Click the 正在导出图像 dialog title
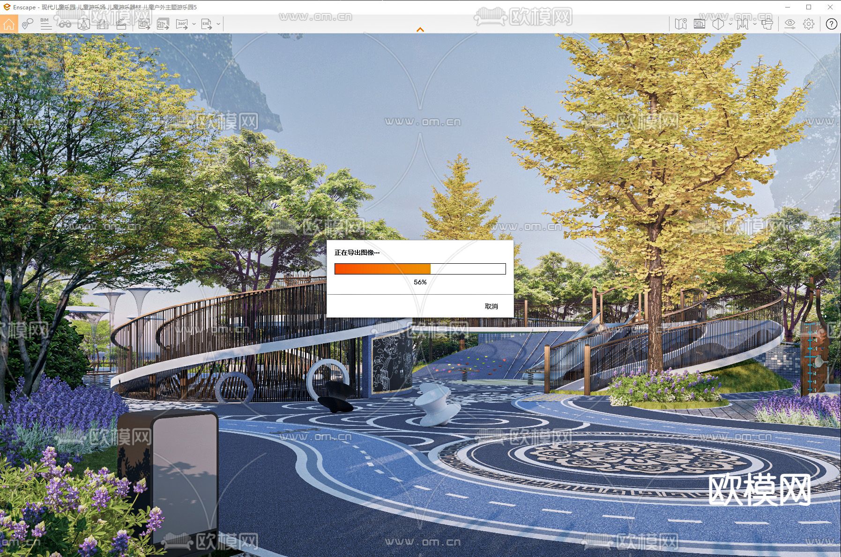 [x=357, y=253]
